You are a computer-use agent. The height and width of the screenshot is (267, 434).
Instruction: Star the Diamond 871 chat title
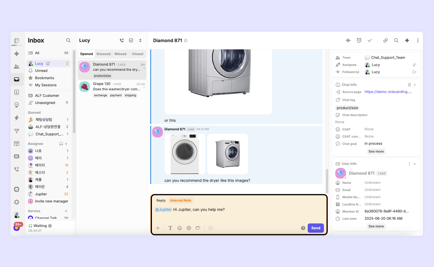(x=186, y=40)
